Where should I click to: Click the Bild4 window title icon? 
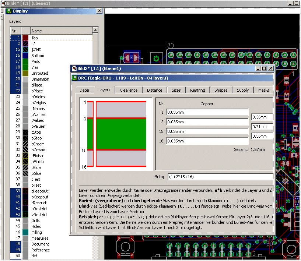coord(3,3)
